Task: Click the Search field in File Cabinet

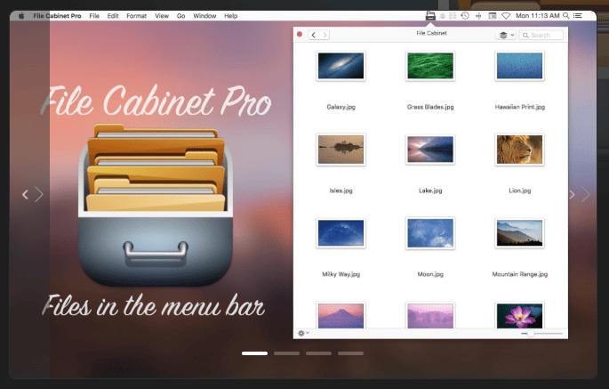Action: pos(541,35)
